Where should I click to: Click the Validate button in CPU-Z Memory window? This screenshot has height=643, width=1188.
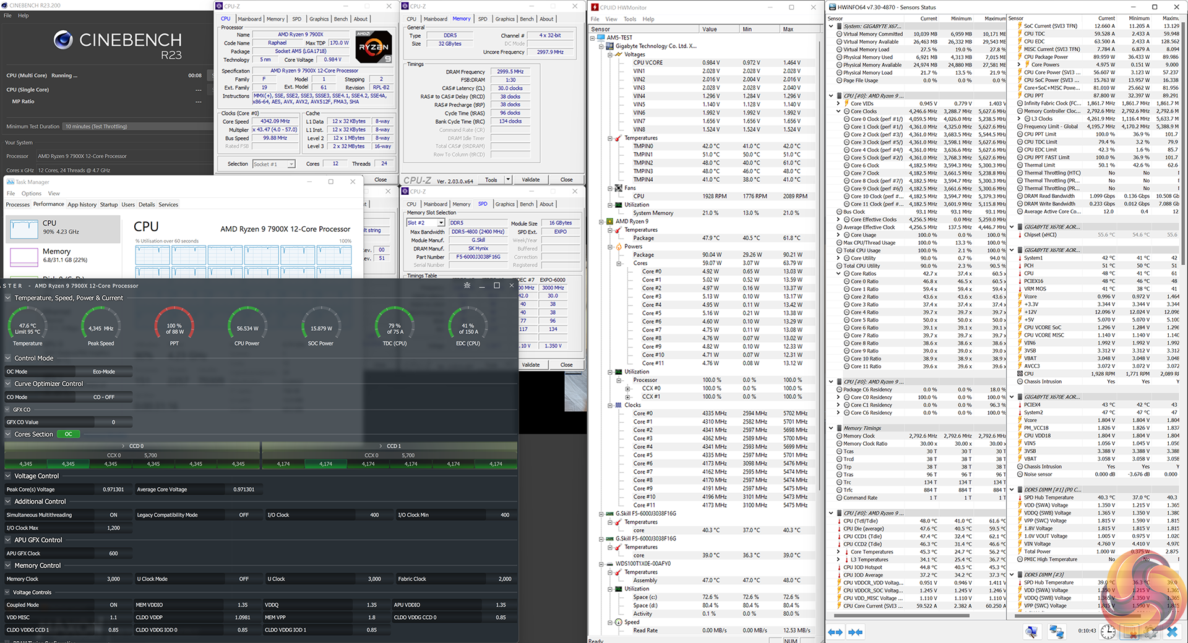530,180
